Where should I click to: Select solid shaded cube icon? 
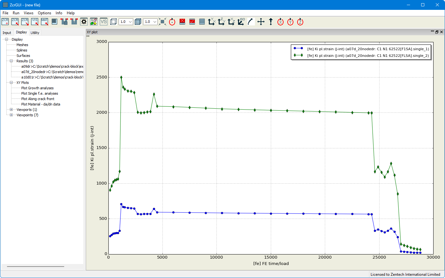(x=138, y=22)
